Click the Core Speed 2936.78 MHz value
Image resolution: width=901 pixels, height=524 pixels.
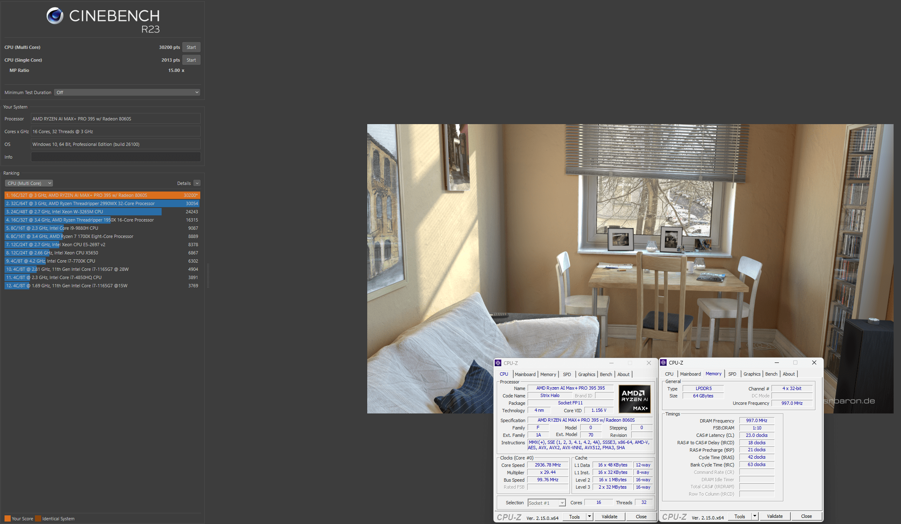pos(548,465)
